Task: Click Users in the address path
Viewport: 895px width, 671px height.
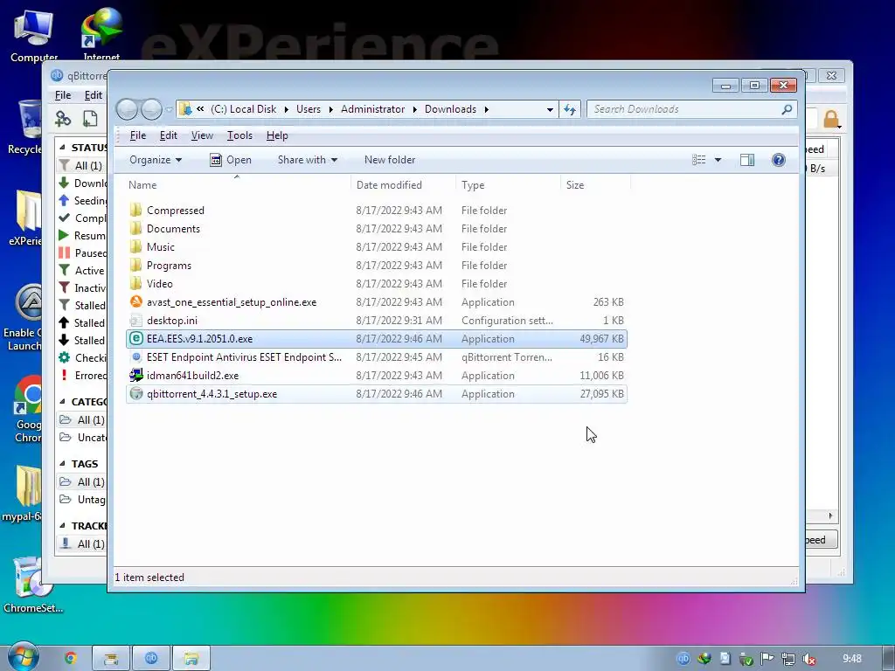Action: point(309,109)
